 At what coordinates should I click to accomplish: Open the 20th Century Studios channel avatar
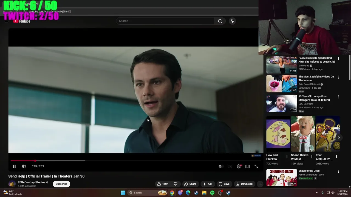click(12, 184)
